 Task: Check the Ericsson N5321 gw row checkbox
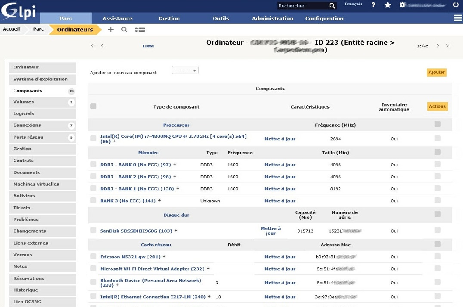pos(94,257)
